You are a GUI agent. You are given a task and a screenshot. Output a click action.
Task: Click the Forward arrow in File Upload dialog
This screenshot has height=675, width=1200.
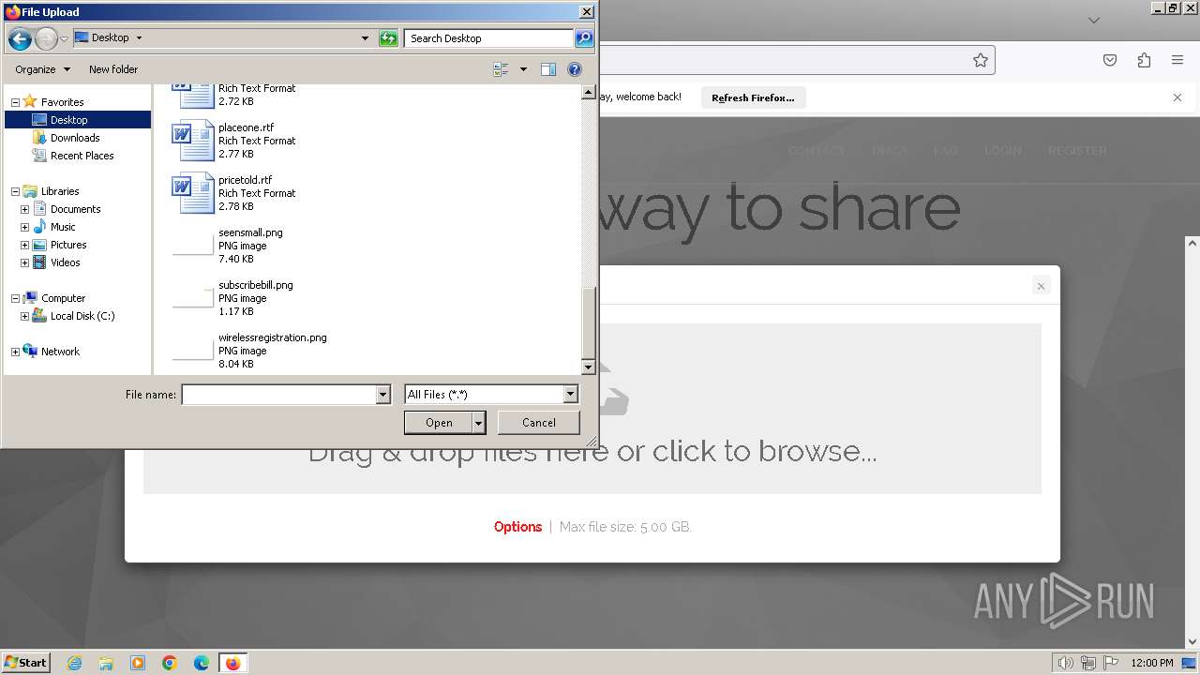(x=46, y=38)
